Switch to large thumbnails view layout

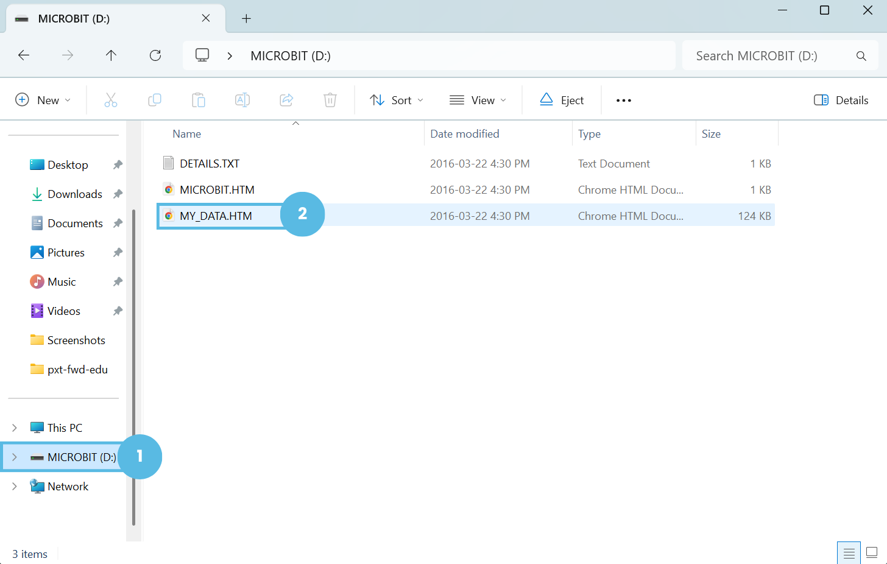tap(872, 553)
